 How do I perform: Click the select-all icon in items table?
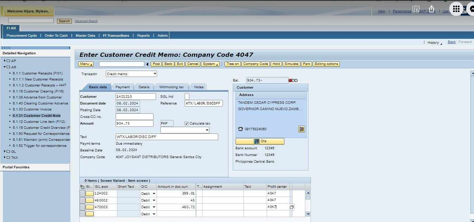pyautogui.click(x=82, y=187)
